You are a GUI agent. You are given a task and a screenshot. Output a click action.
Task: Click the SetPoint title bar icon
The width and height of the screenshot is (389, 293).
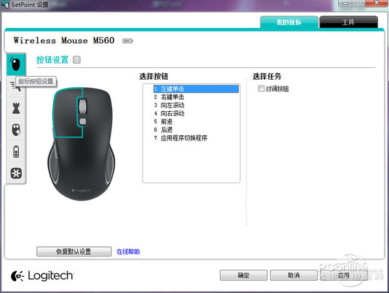(5, 5)
